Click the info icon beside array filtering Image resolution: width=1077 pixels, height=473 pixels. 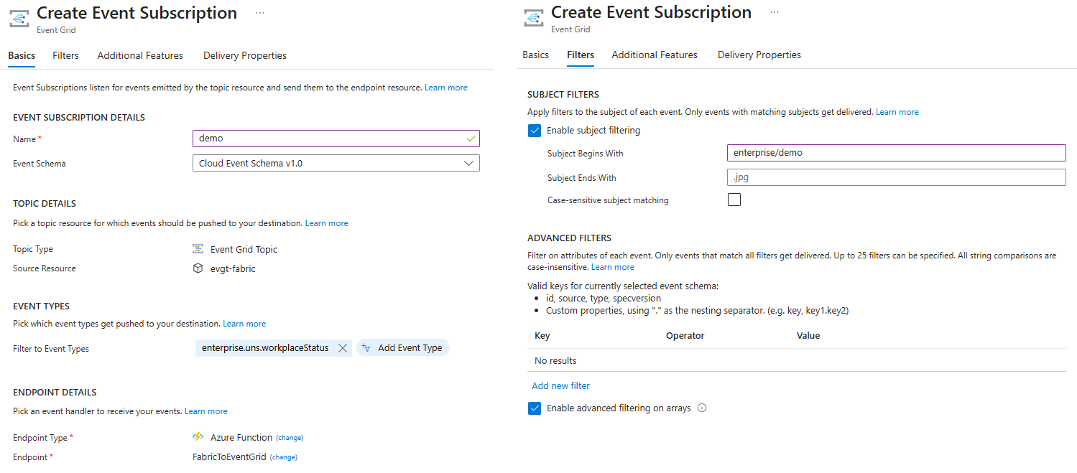[x=702, y=408]
